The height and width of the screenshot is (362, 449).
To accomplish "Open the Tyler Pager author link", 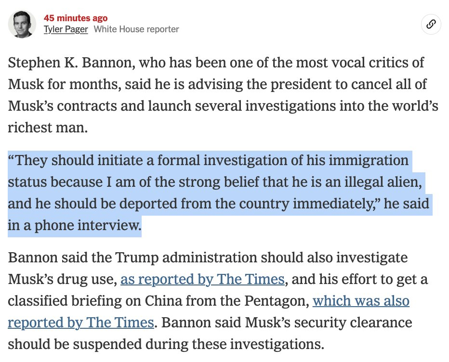I will [x=66, y=29].
